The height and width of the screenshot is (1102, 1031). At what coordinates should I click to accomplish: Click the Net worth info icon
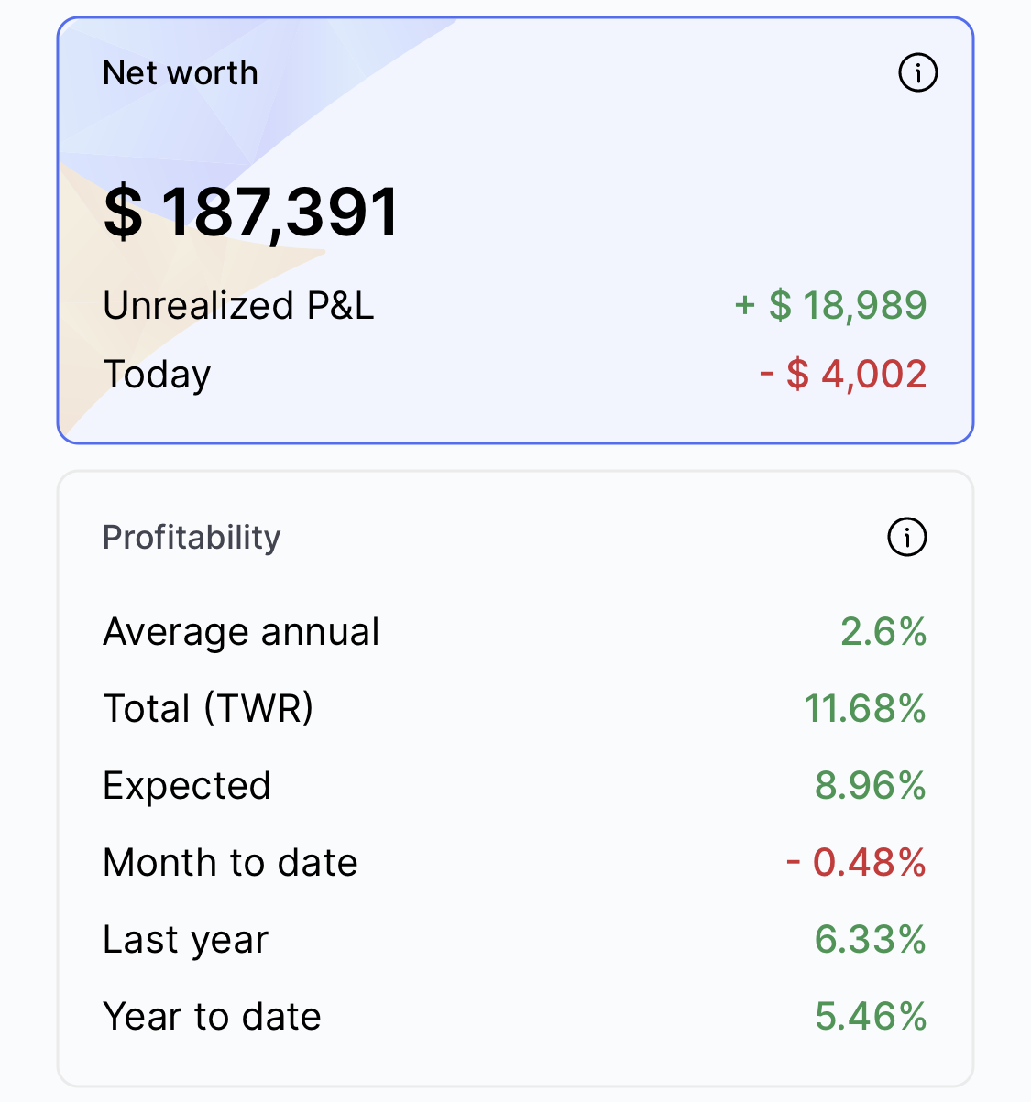[x=917, y=72]
